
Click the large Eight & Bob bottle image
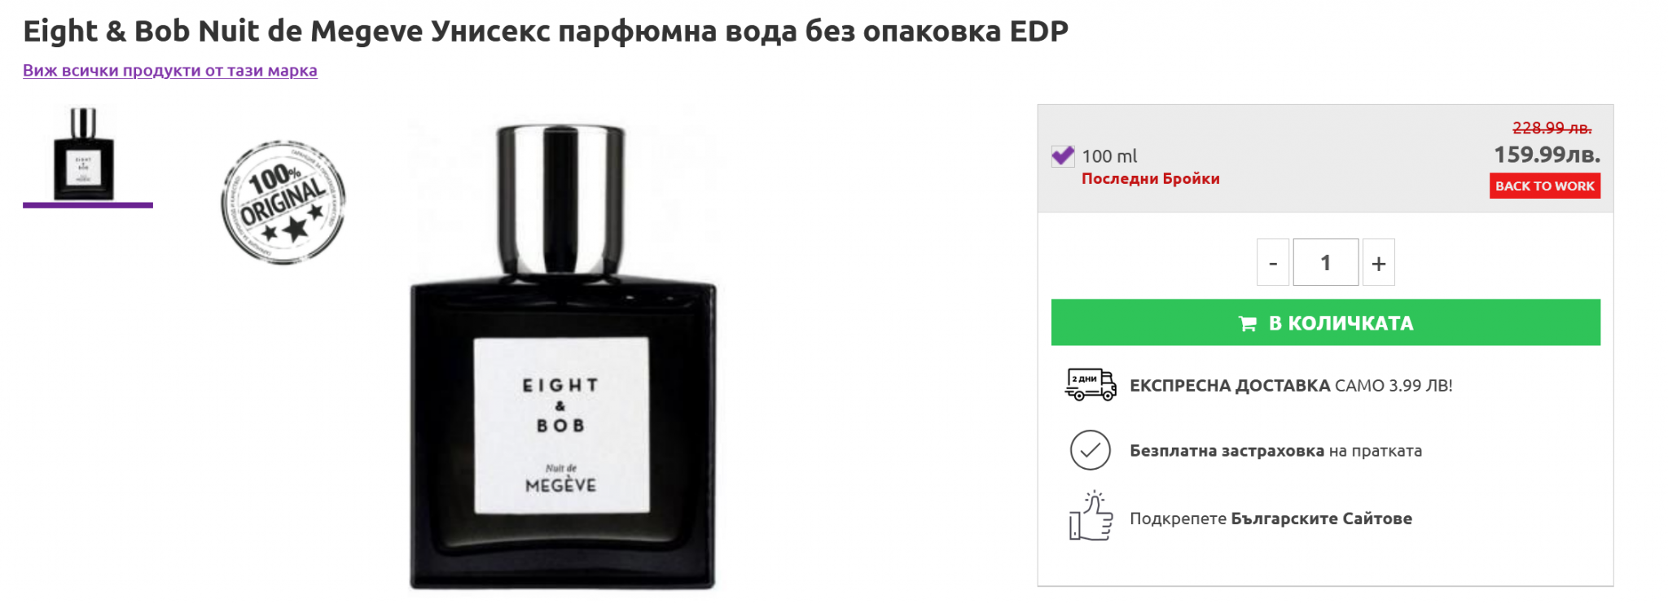tap(563, 357)
